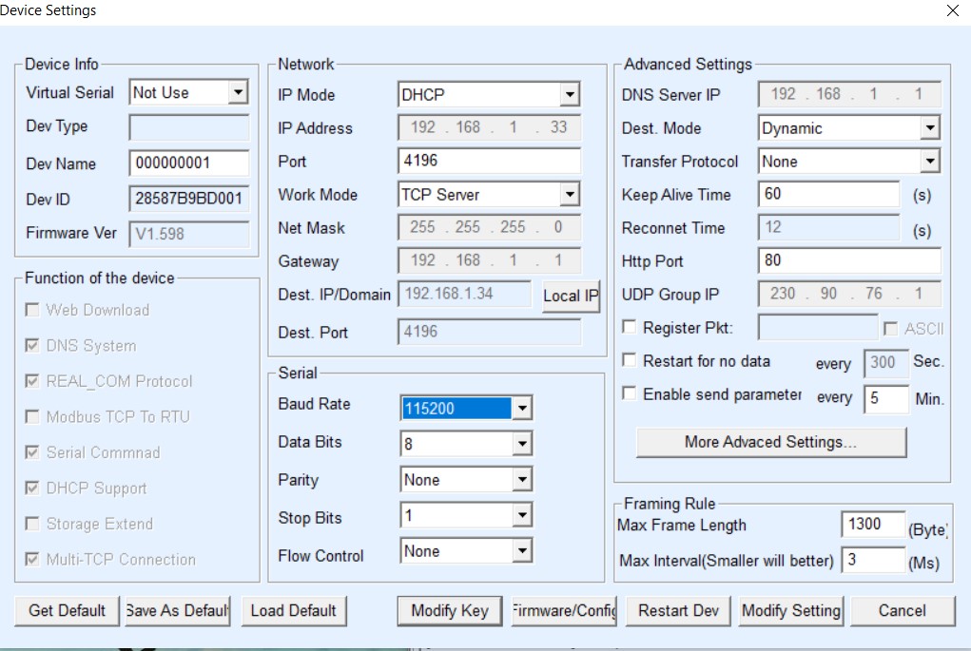The image size is (971, 651).
Task: Check the Enable send parameter option
Action: click(630, 393)
